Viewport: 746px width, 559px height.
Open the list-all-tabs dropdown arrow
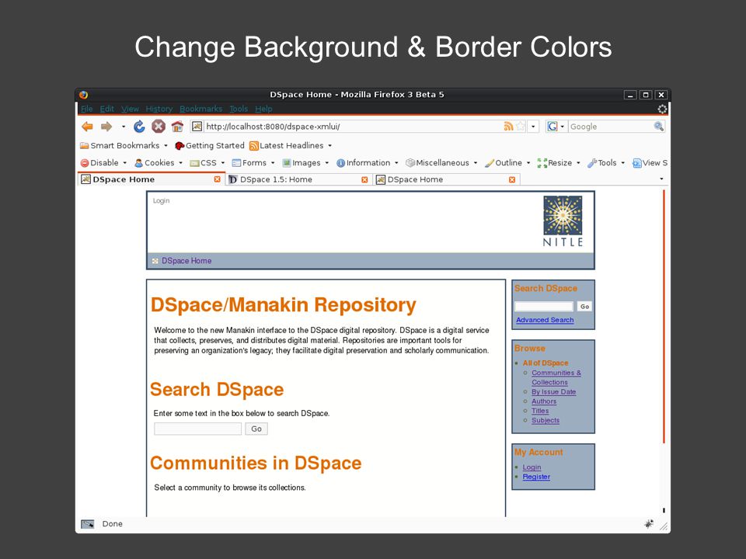[x=661, y=179]
